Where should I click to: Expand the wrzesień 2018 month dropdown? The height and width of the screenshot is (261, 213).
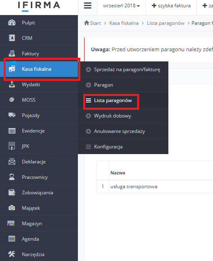tap(121, 6)
